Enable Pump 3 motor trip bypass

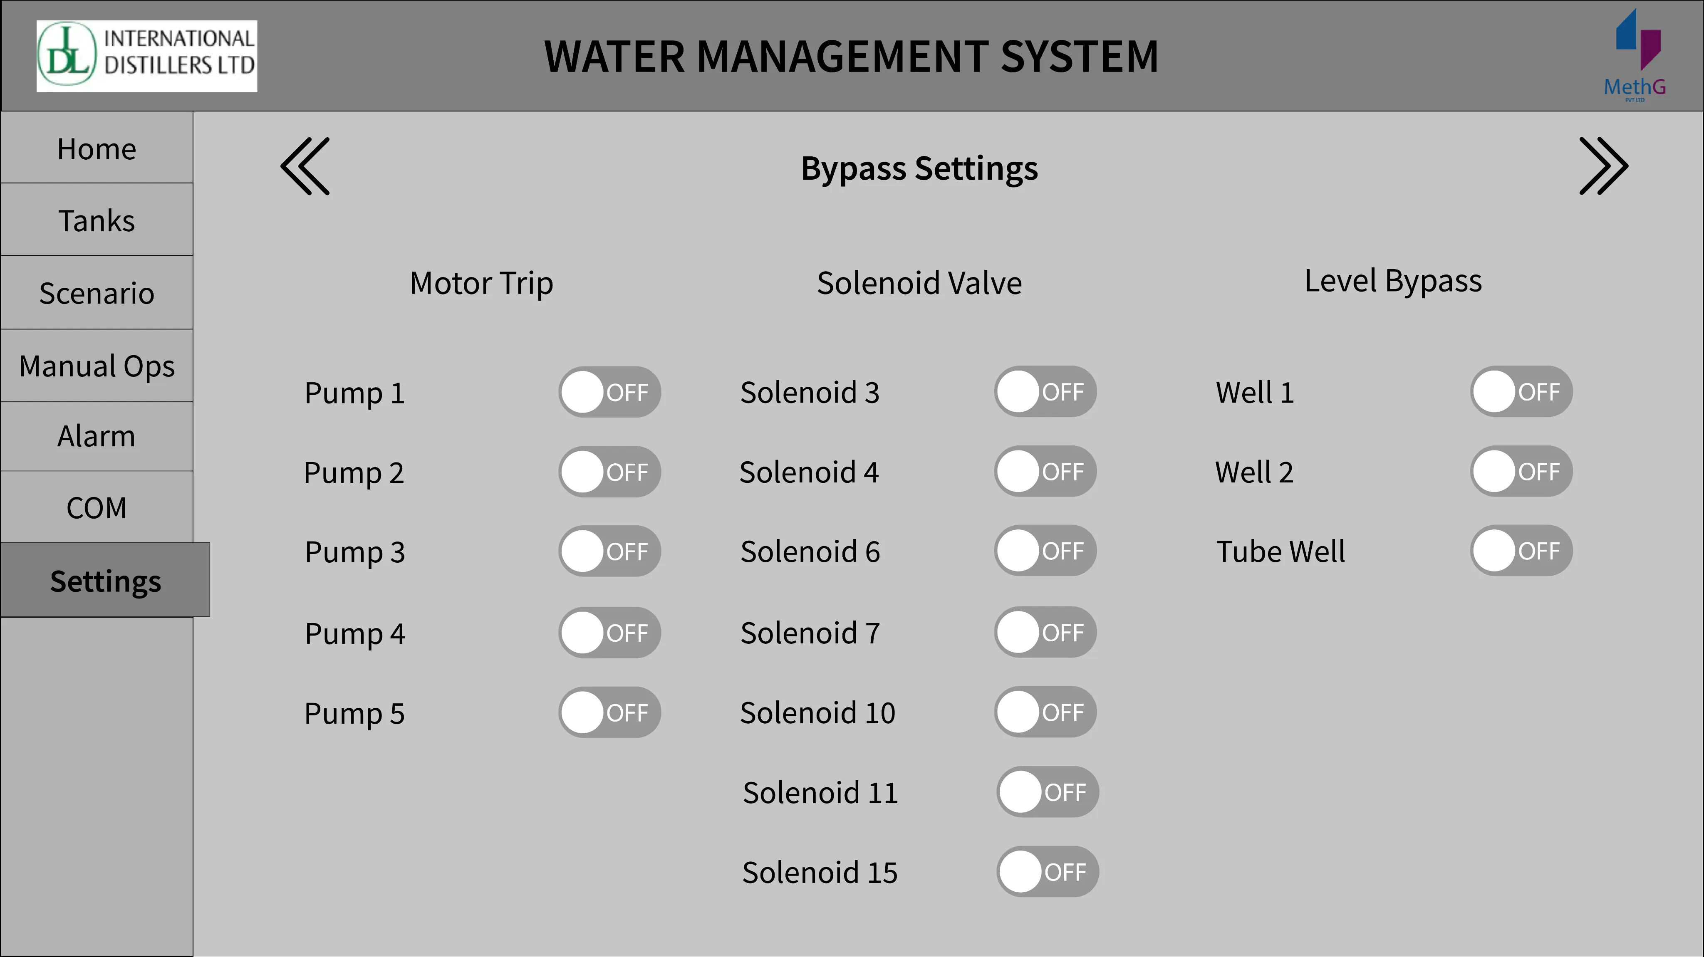click(x=609, y=551)
